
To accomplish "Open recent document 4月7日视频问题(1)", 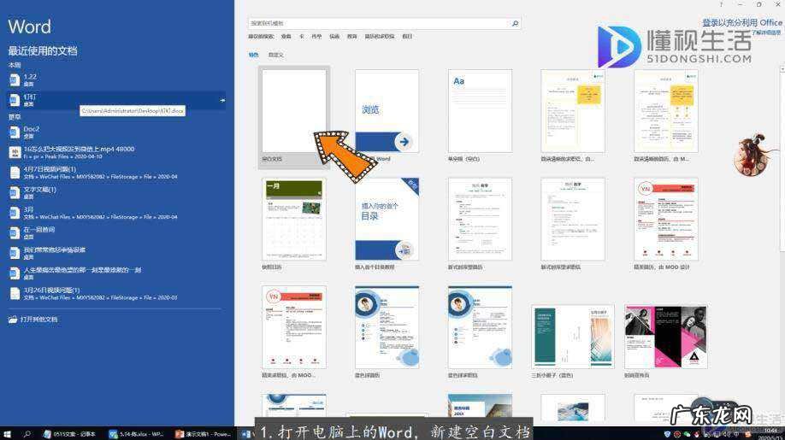I will (116, 173).
